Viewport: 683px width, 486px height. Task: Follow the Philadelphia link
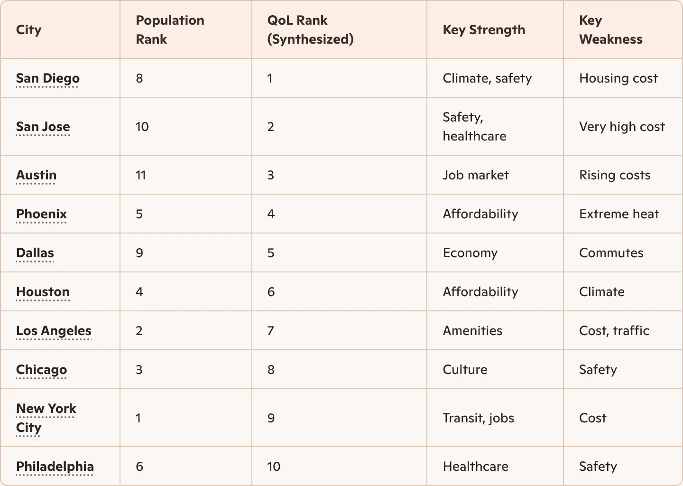(x=55, y=467)
